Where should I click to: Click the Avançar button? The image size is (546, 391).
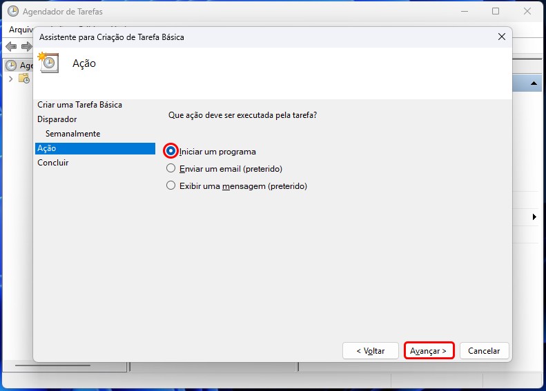coord(429,350)
